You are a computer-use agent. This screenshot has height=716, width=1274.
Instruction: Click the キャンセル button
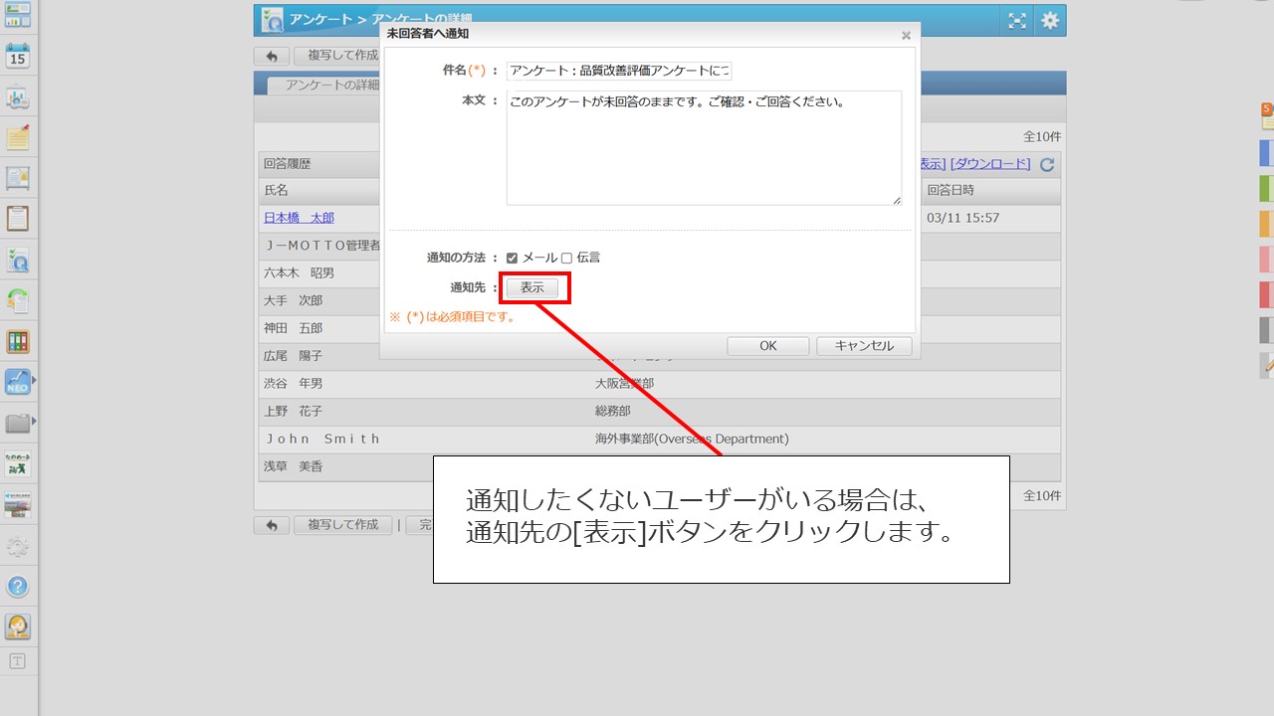pos(864,346)
